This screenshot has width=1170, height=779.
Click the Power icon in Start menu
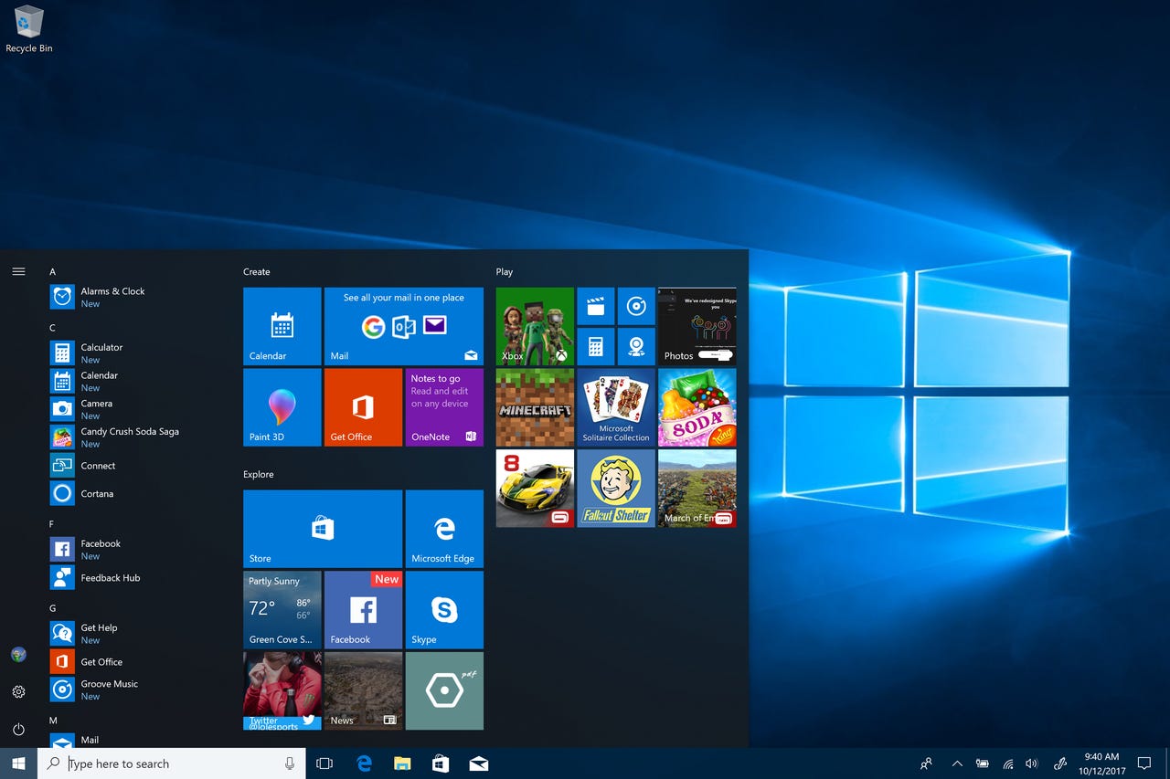18,729
